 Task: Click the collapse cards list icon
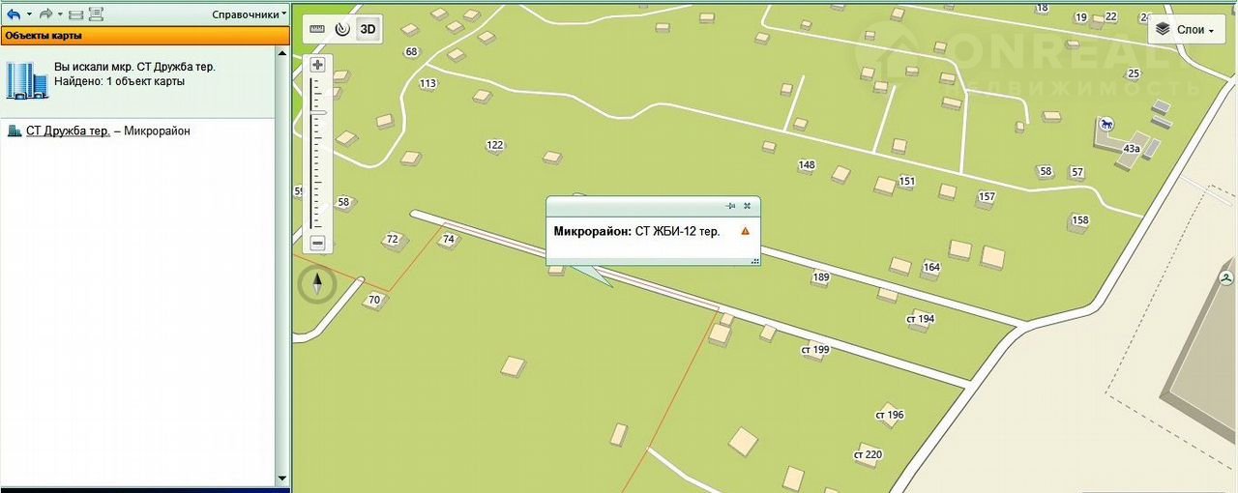click(x=75, y=14)
